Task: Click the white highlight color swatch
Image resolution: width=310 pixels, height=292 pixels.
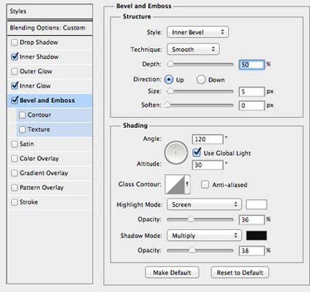Action: [256, 204]
